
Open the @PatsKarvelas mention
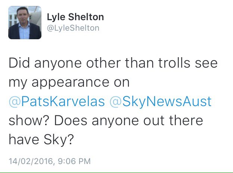tap(57, 102)
